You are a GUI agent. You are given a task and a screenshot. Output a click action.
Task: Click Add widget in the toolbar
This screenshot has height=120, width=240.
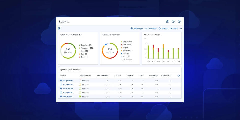click(137, 28)
